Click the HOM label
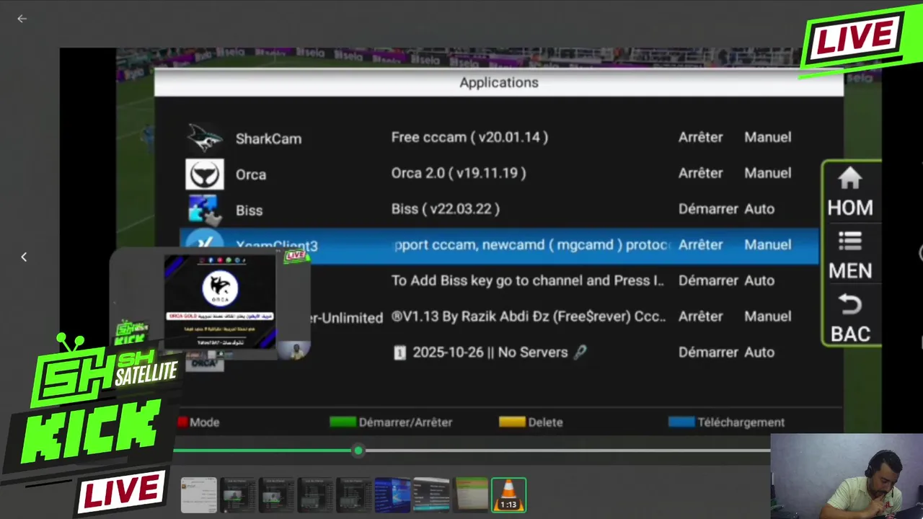This screenshot has height=519, width=923. 850,208
